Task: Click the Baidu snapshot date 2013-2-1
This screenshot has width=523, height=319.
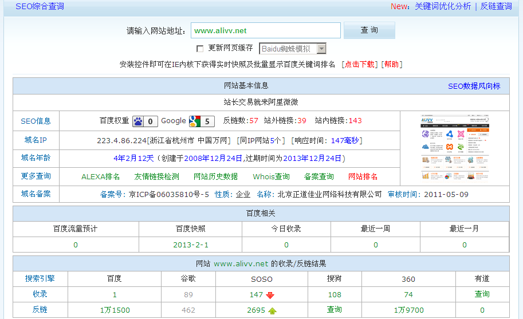Action: click(x=191, y=245)
